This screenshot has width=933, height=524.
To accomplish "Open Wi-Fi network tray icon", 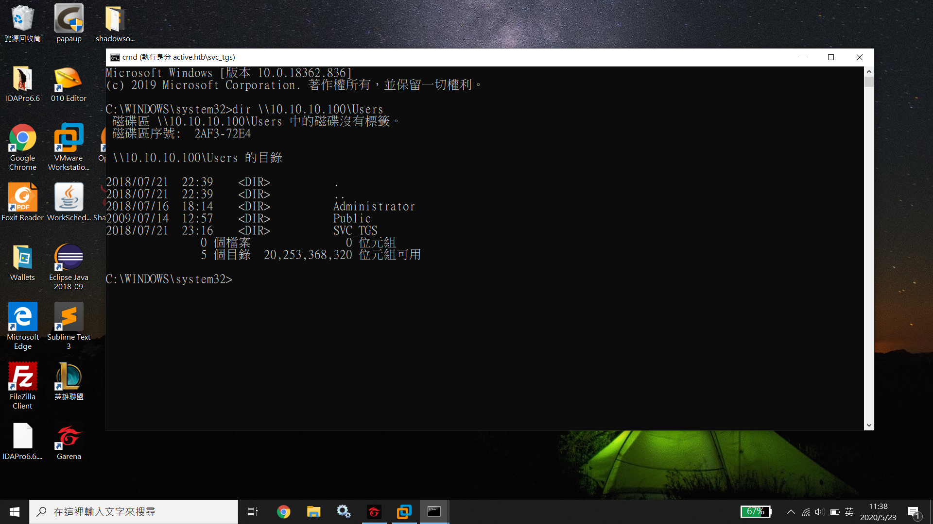I will point(806,512).
